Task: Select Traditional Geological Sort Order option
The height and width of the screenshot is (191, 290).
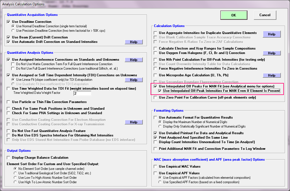Action: pos(15,173)
